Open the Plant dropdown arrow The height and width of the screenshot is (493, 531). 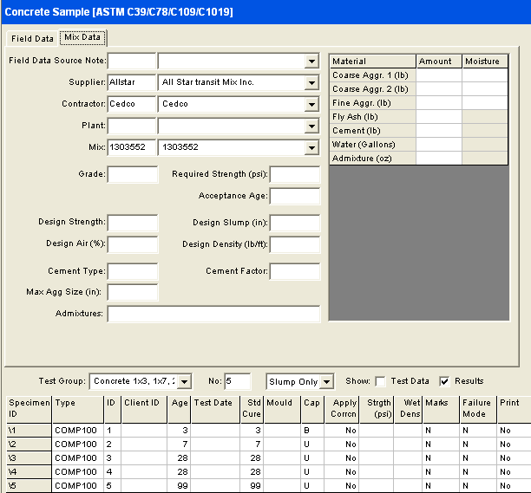tap(311, 126)
